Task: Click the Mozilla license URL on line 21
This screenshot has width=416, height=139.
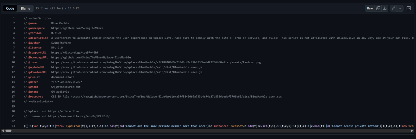Action: (79, 116)
